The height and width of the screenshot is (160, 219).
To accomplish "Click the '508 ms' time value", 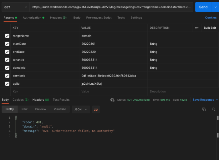I will click(165, 100).
